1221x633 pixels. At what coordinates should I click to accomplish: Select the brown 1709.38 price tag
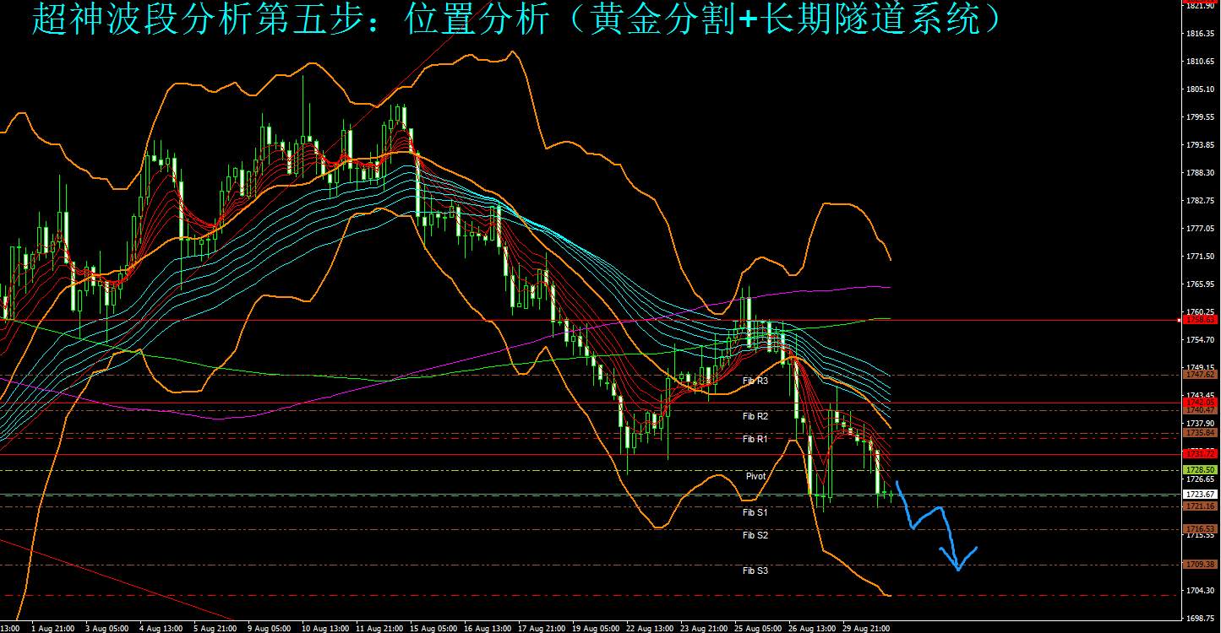pos(1201,565)
